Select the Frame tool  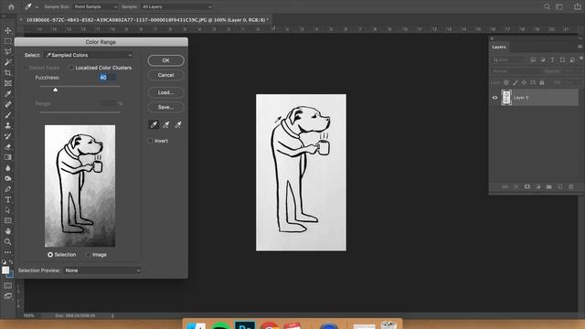click(8, 83)
